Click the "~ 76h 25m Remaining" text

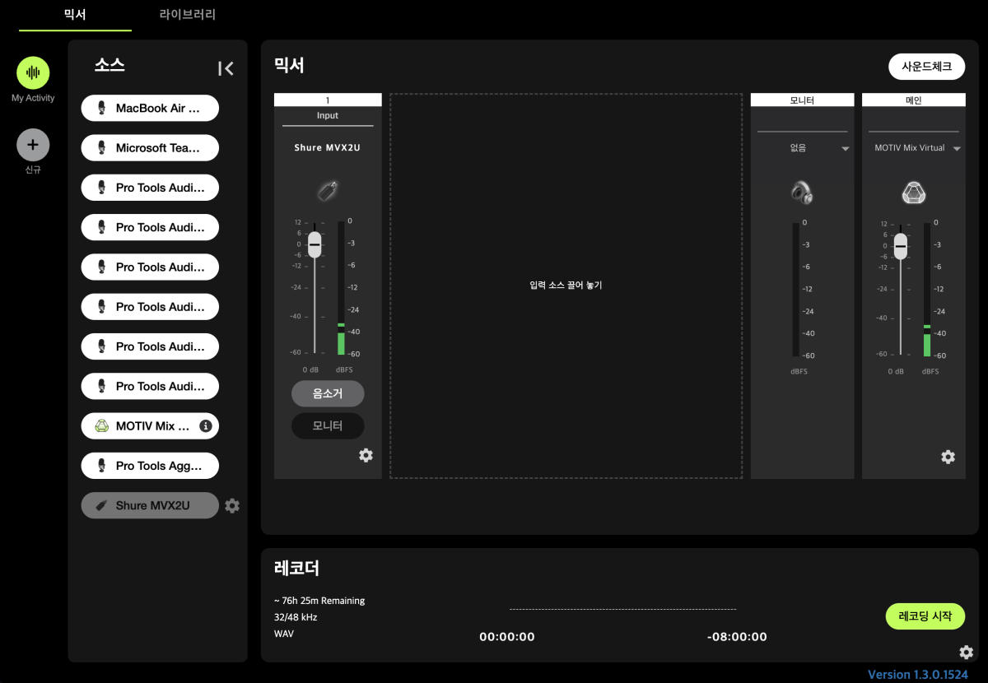(x=319, y=601)
